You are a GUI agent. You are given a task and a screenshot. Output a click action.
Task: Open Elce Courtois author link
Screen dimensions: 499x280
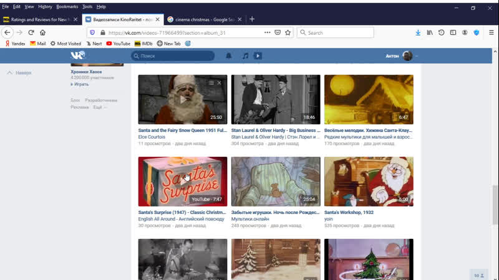click(x=152, y=137)
